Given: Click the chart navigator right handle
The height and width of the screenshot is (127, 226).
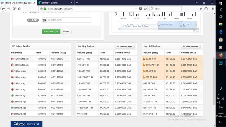Looking at the screenshot, I should pos(196,24).
